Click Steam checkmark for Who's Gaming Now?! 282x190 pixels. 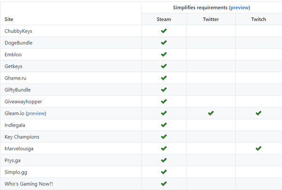tap(164, 184)
